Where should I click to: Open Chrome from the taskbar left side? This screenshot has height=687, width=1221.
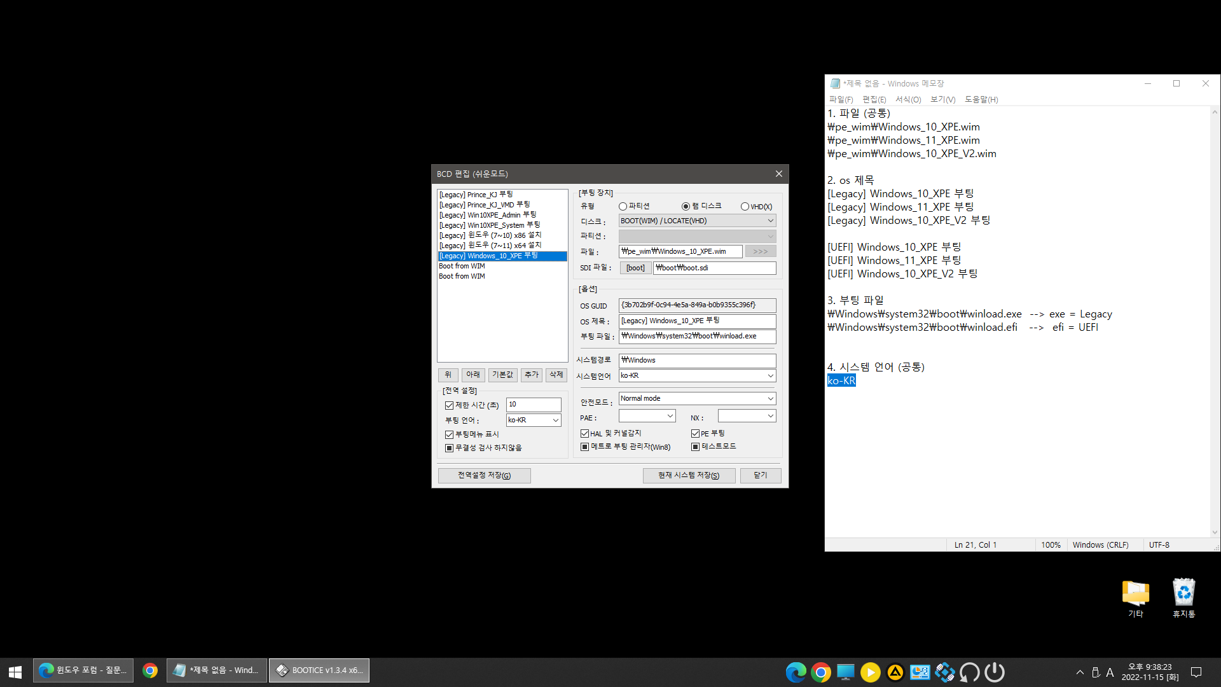coord(150,670)
